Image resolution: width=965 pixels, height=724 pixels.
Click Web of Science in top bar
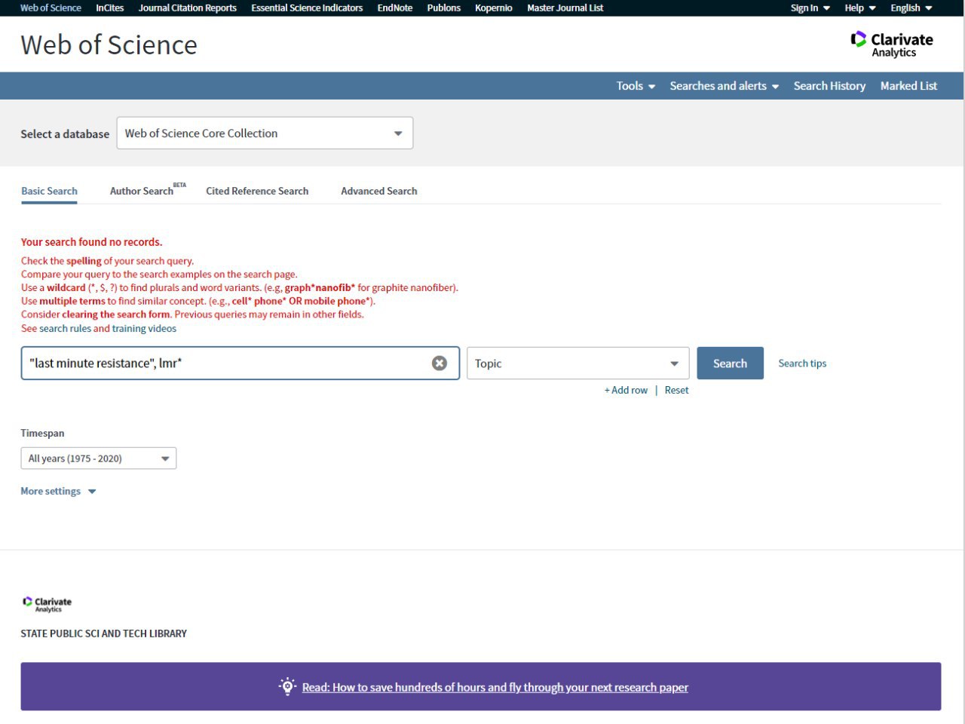click(51, 8)
